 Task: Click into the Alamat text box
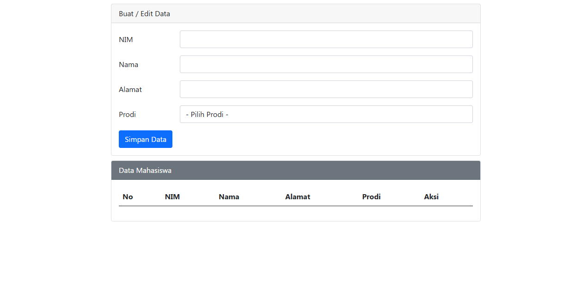(326, 89)
